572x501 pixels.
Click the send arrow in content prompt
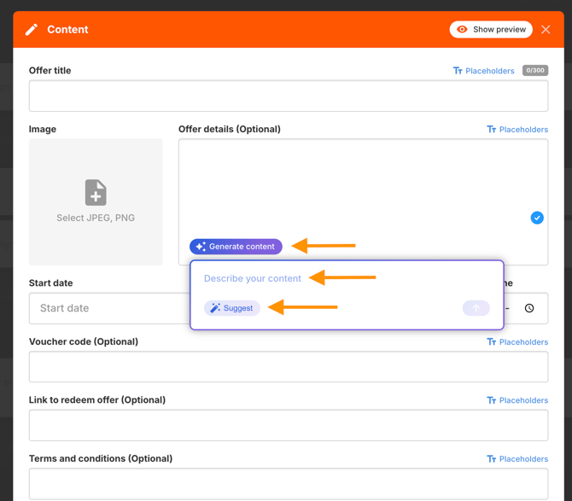coord(476,308)
